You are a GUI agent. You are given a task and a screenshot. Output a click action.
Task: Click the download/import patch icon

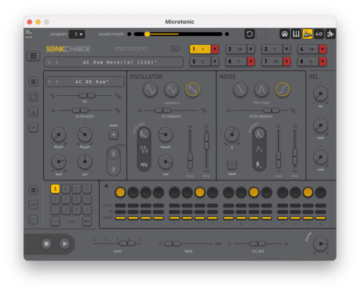tap(33, 112)
